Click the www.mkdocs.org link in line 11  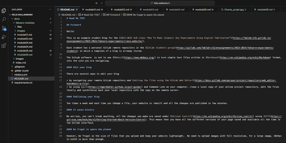[140, 58]
